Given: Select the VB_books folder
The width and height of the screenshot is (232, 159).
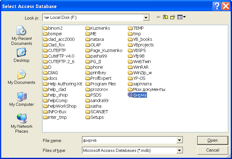Looking at the screenshot, I should pos(140,39).
